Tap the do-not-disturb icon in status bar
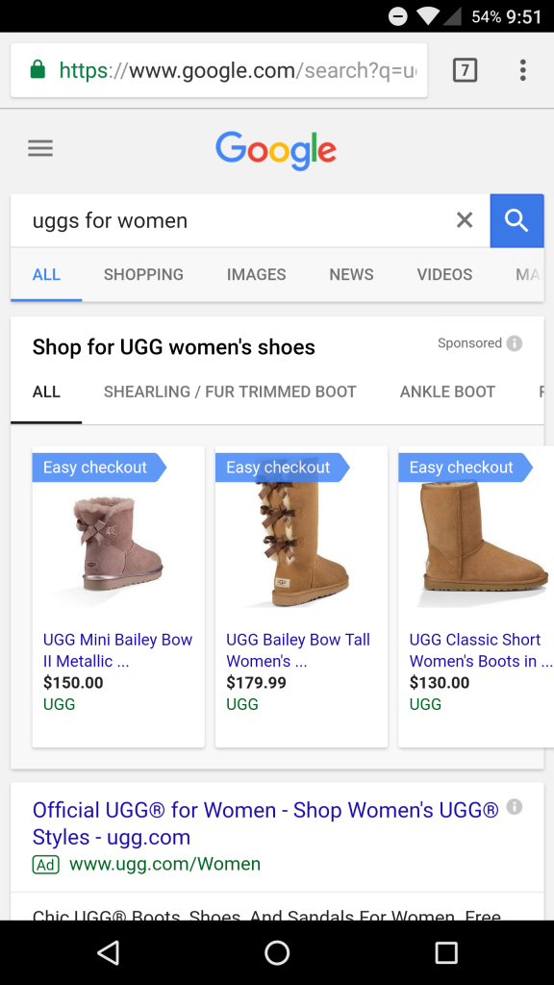The image size is (554, 985). click(x=397, y=17)
